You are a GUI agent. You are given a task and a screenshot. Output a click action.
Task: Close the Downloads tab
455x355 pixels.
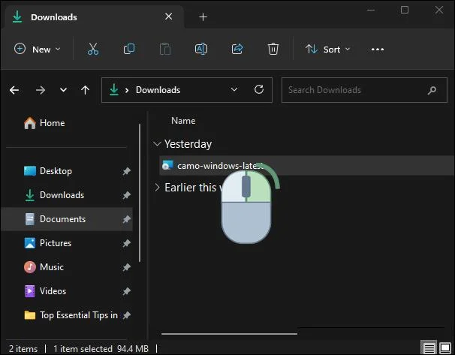pos(169,17)
